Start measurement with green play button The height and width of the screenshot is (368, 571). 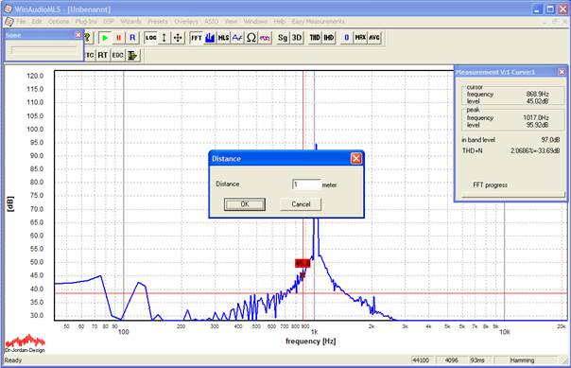point(105,38)
